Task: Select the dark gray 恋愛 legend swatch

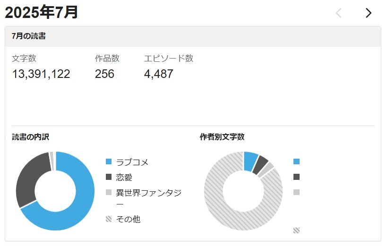Action: (x=109, y=177)
